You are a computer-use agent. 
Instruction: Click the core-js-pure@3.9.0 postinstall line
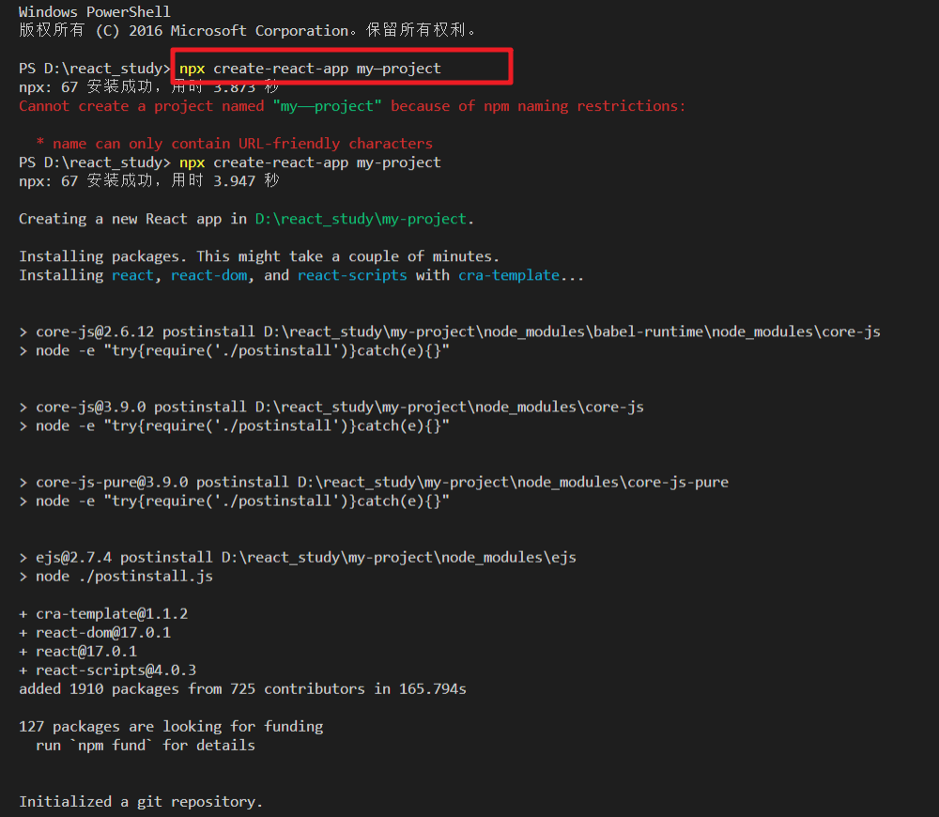click(374, 482)
